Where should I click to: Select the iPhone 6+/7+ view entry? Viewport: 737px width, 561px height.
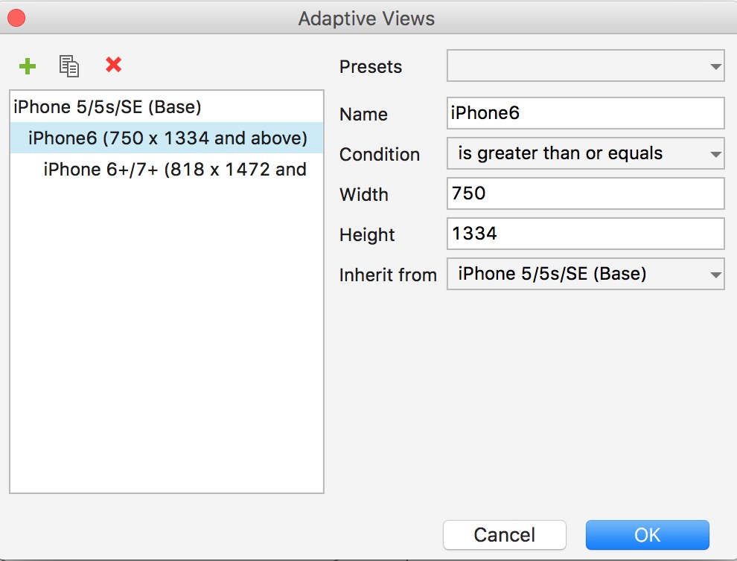[175, 170]
